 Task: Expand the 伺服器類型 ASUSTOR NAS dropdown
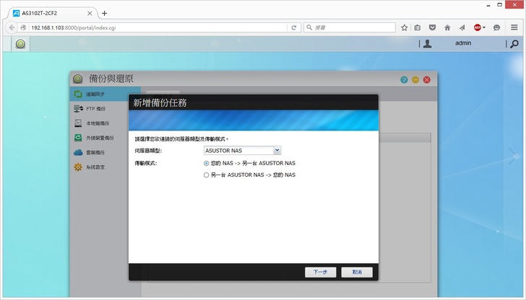(277, 150)
